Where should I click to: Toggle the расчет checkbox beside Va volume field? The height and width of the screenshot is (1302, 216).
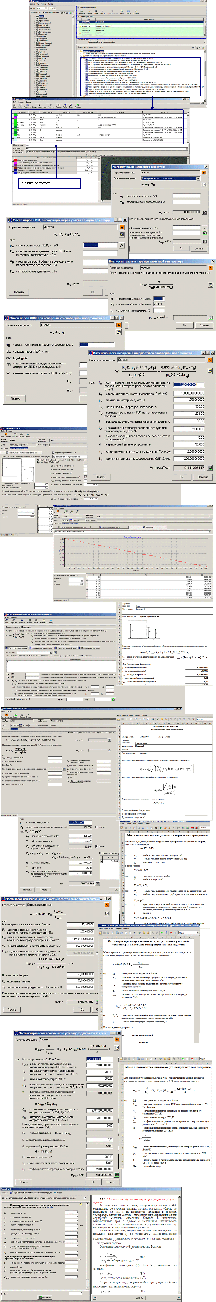[96, 827]
